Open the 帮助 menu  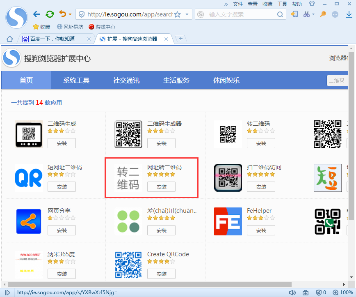pos(297,4)
